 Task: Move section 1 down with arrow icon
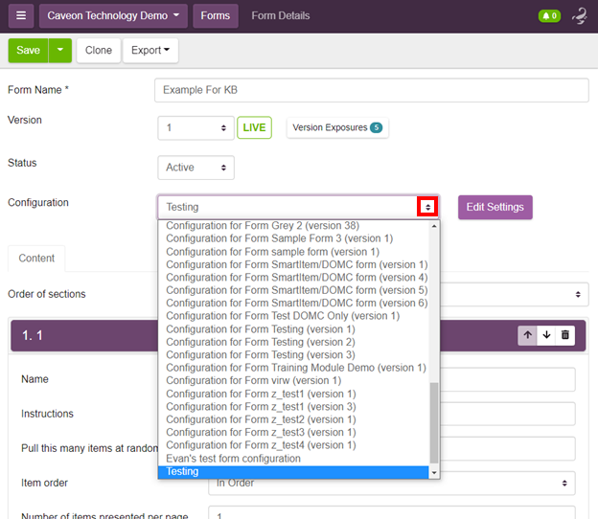point(546,335)
